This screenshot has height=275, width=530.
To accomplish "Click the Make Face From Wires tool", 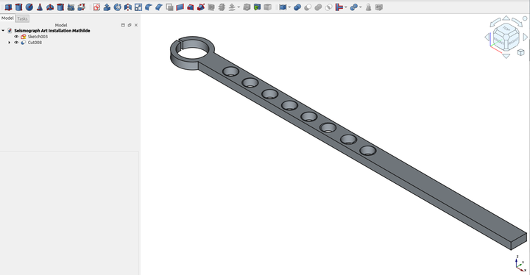I will click(x=169, y=7).
